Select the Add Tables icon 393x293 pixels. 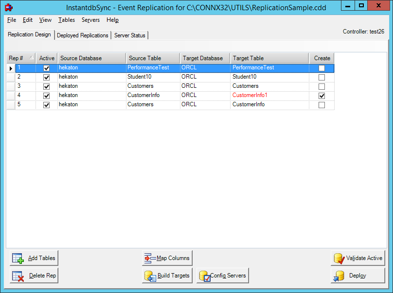[17, 258]
